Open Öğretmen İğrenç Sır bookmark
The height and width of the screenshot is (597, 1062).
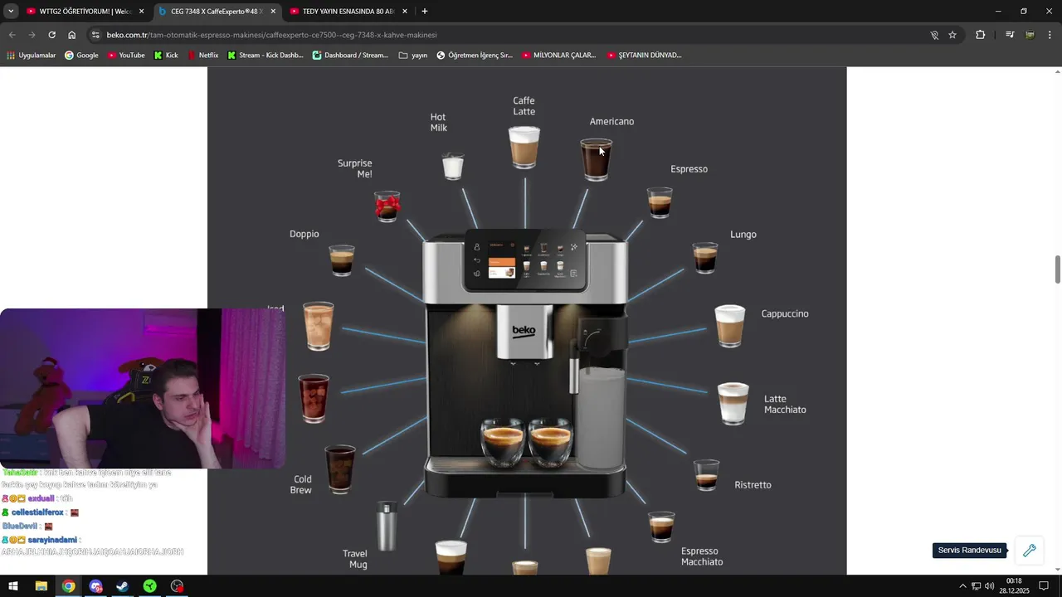475,56
